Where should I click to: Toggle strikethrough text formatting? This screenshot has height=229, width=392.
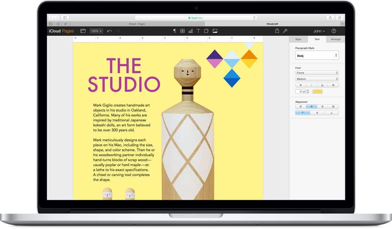[333, 85]
